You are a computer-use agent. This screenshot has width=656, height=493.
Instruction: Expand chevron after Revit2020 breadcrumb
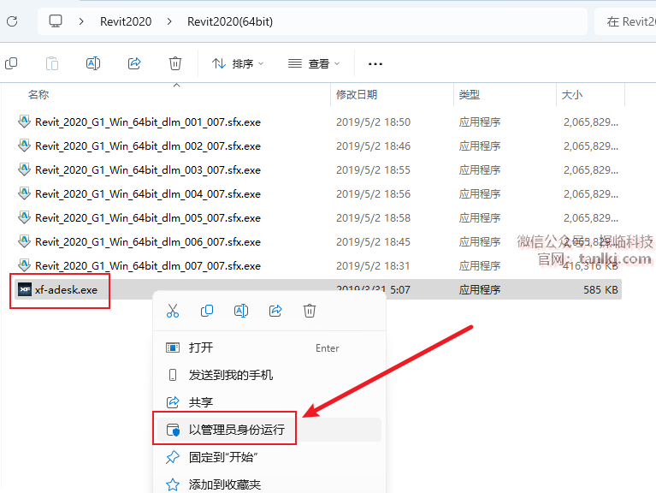(x=169, y=21)
